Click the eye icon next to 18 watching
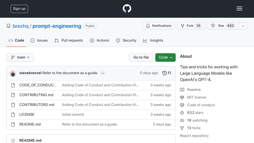 (182, 120)
